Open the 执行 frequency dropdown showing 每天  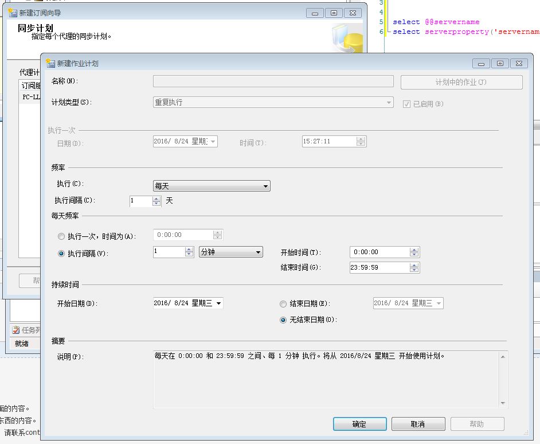[x=212, y=186]
